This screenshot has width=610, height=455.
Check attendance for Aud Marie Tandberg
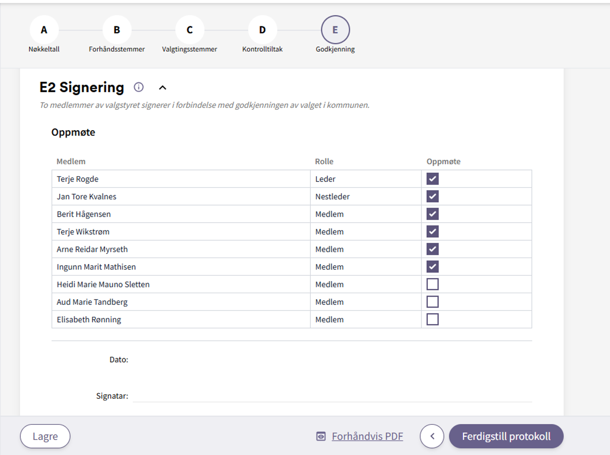(x=433, y=302)
